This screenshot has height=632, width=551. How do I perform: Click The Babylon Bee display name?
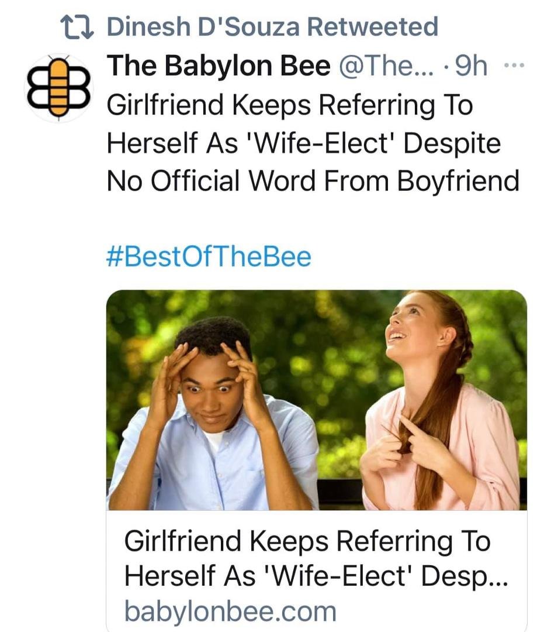[218, 66]
